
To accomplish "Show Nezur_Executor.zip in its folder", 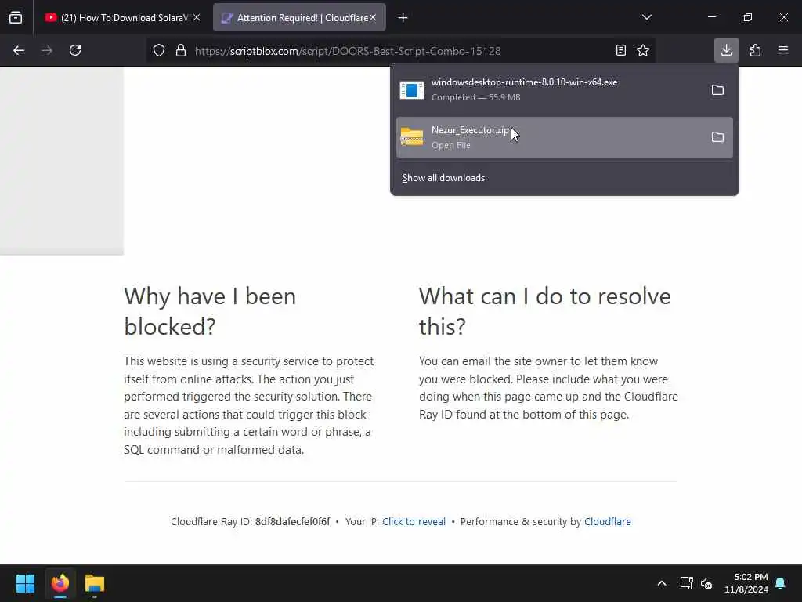I will tap(717, 137).
